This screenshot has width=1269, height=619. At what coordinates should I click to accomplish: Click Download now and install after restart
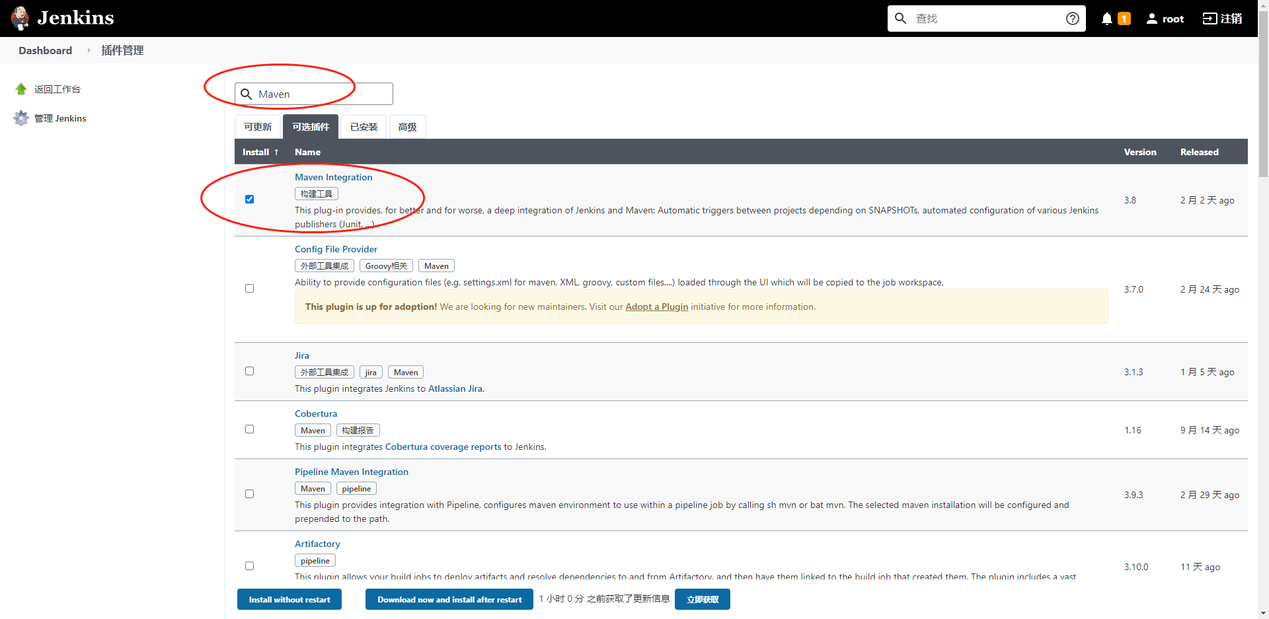(449, 599)
